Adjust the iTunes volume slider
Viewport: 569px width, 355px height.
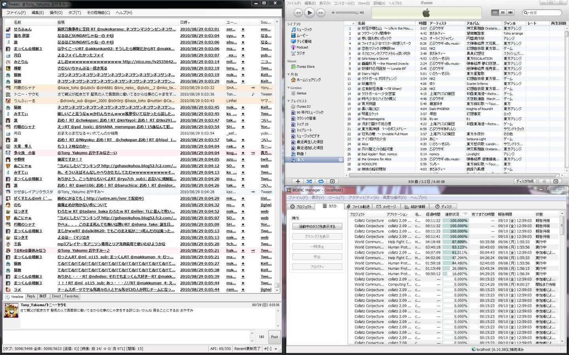[x=346, y=13]
